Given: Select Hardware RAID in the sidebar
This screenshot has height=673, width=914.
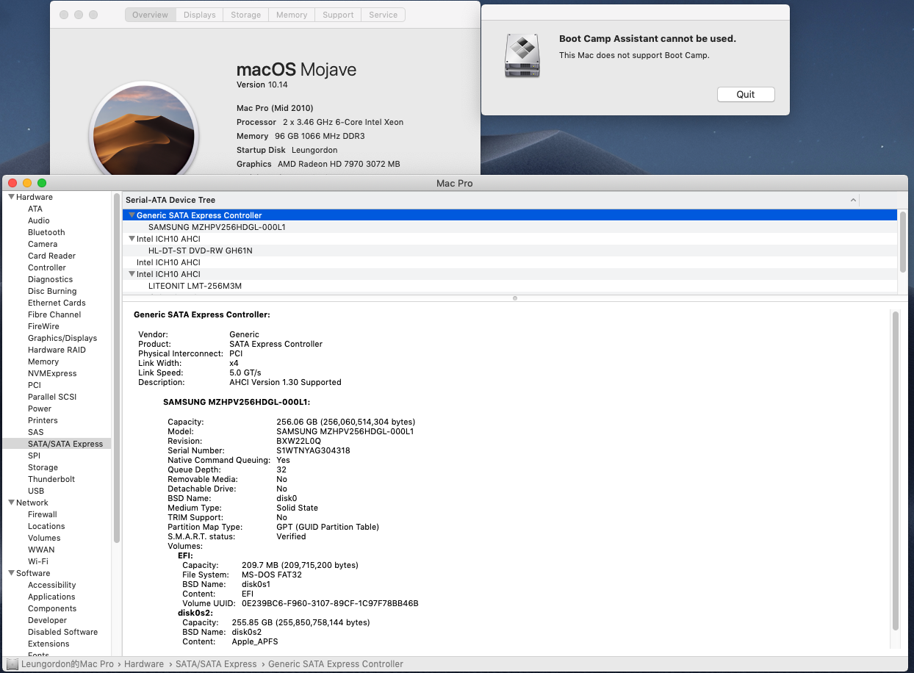Looking at the screenshot, I should point(57,350).
